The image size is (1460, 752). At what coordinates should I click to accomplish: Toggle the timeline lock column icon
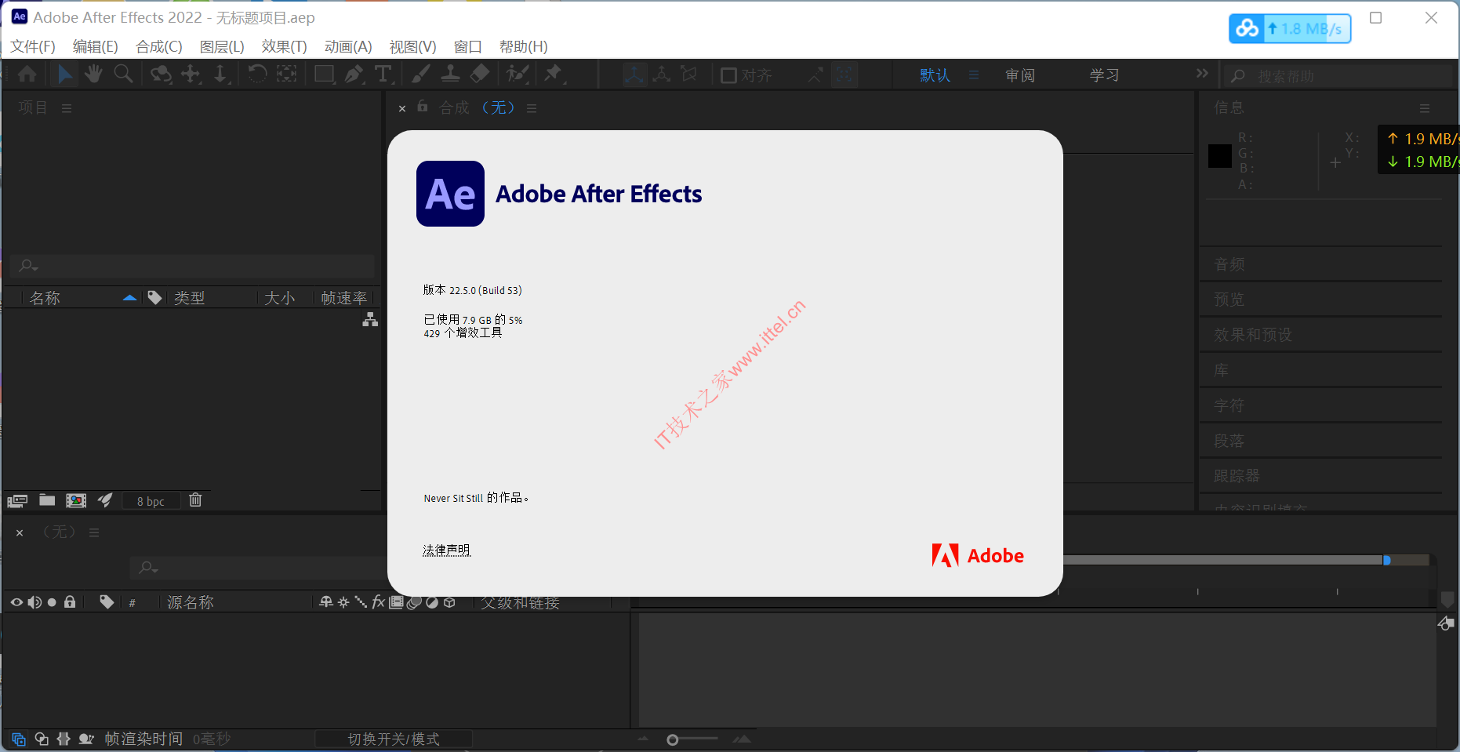coord(70,602)
